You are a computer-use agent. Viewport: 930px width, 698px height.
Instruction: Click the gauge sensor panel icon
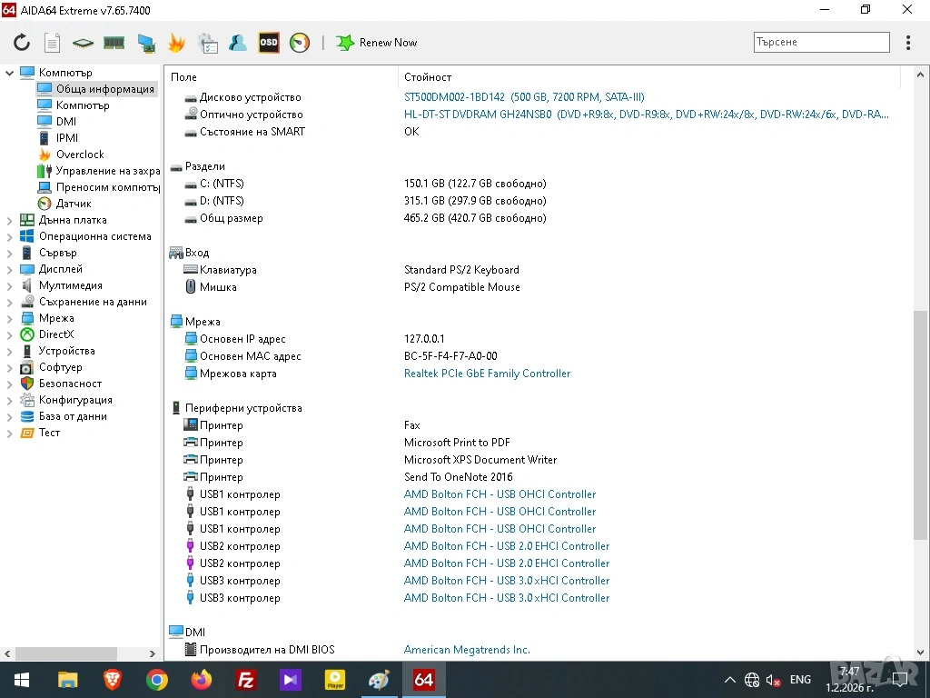pos(300,43)
